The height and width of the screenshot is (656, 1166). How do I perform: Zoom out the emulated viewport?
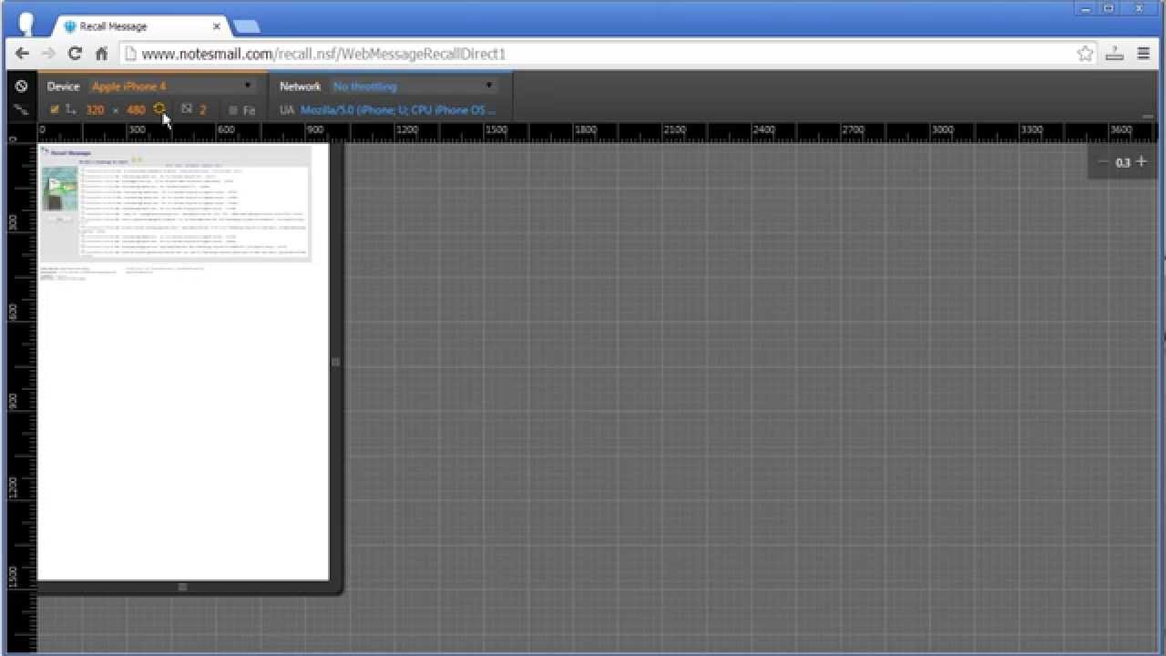coord(1103,162)
